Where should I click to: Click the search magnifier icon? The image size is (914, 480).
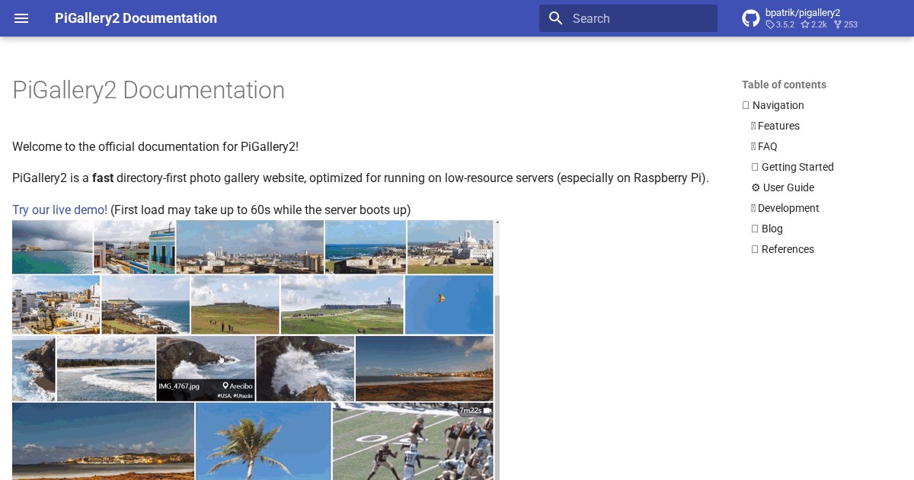click(x=556, y=18)
